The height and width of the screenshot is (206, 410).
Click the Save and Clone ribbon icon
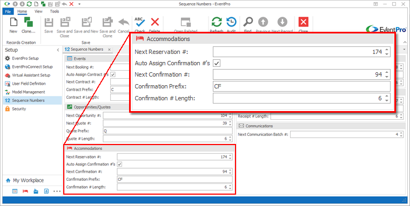point(107,22)
